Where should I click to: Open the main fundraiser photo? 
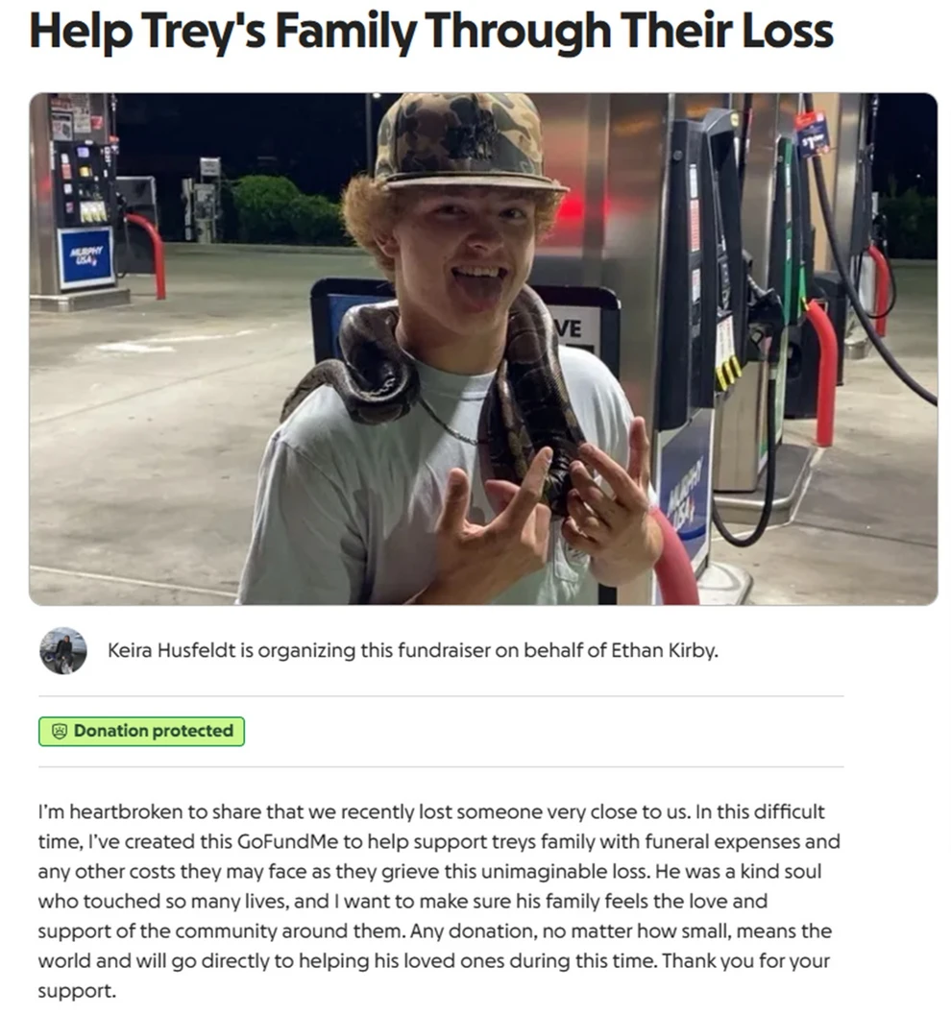[x=483, y=349]
